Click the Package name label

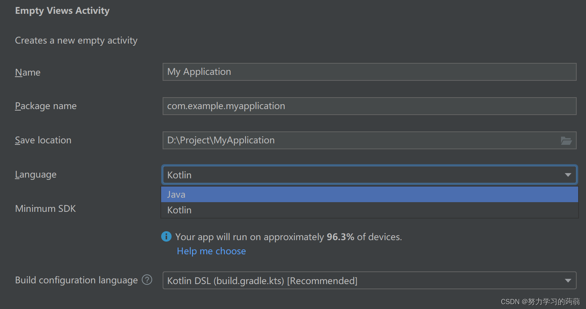(x=46, y=106)
